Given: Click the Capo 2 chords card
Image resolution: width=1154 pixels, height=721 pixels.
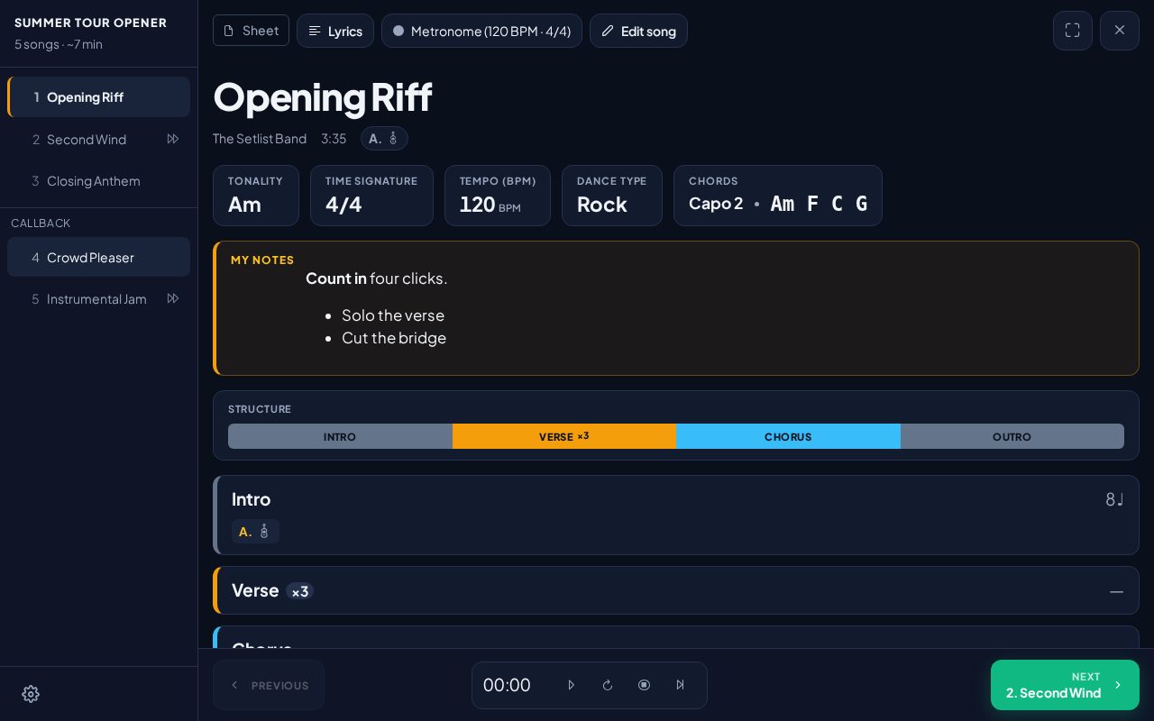Looking at the screenshot, I should pyautogui.click(x=778, y=196).
